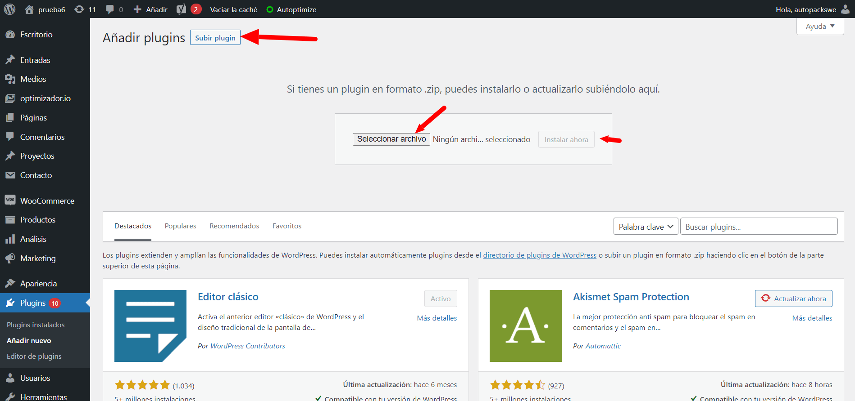Image resolution: width=855 pixels, height=401 pixels.
Task: Open the Yoast SEO icon with 2 notifications
Action: click(x=181, y=9)
